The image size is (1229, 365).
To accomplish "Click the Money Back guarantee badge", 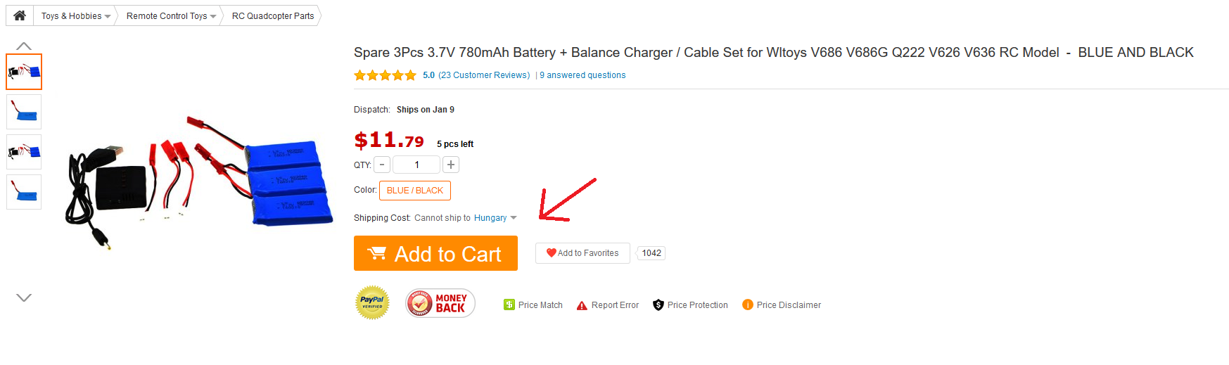I will (440, 303).
